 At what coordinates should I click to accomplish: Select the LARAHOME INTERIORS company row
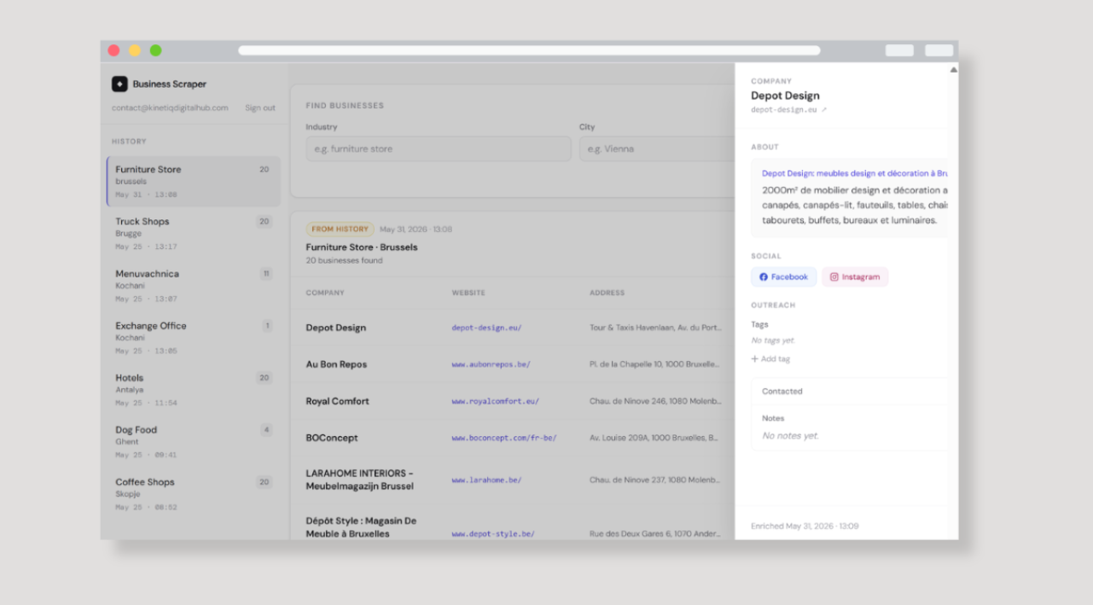click(512, 480)
